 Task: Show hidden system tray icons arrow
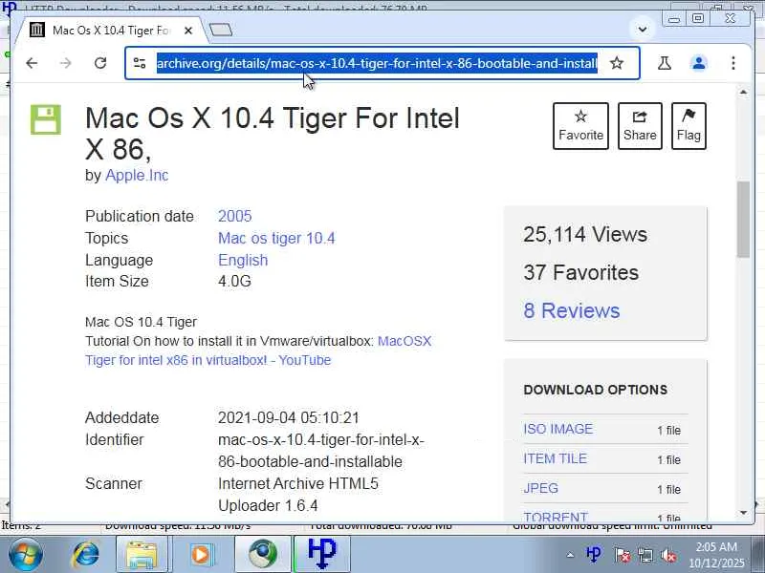(x=570, y=555)
